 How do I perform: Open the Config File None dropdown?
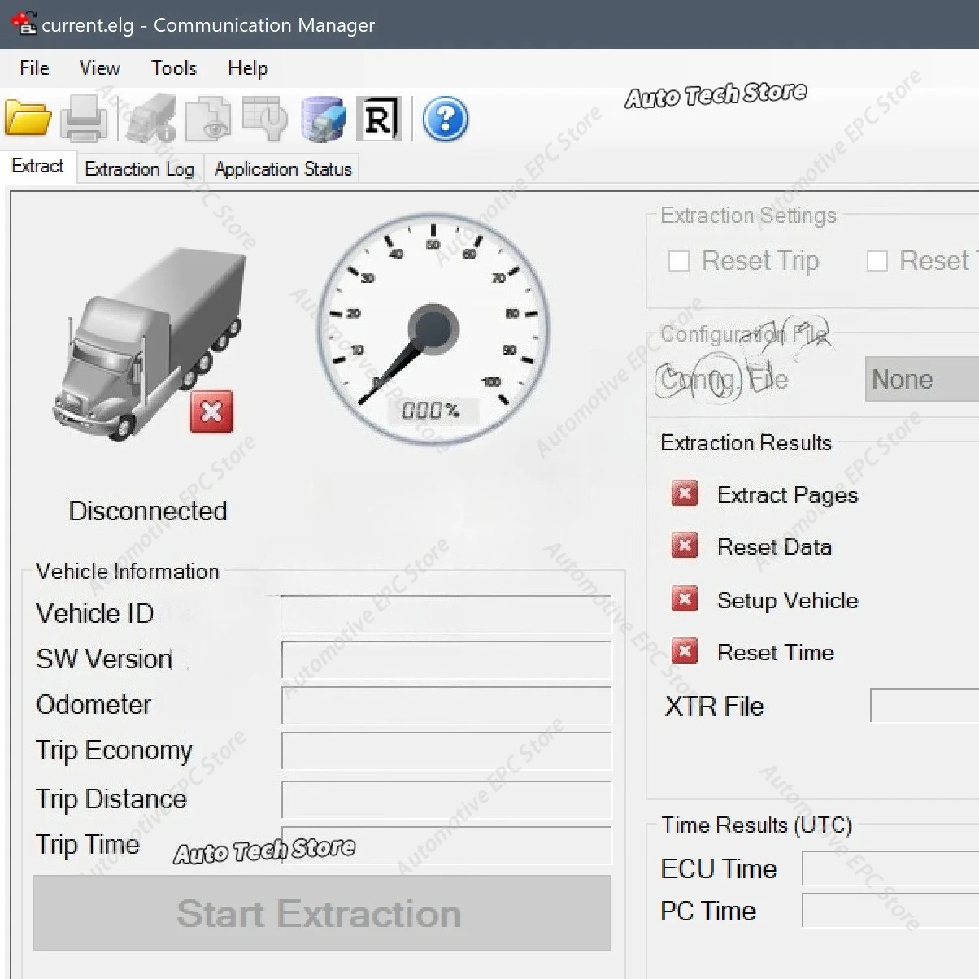coord(920,379)
